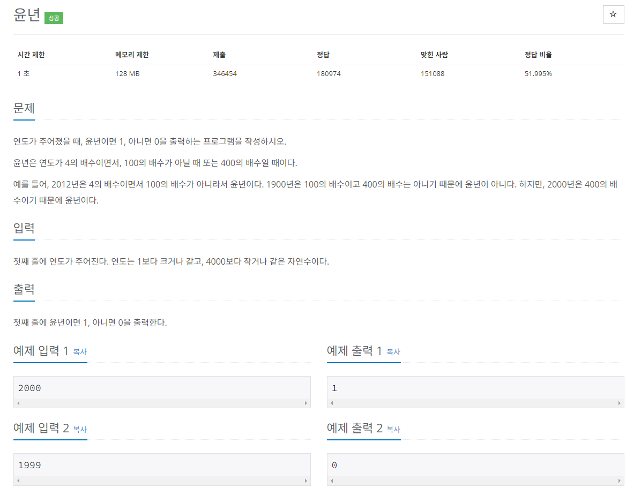Click the 출력 section heading
Image resolution: width=641 pixels, height=495 pixels.
(x=24, y=289)
